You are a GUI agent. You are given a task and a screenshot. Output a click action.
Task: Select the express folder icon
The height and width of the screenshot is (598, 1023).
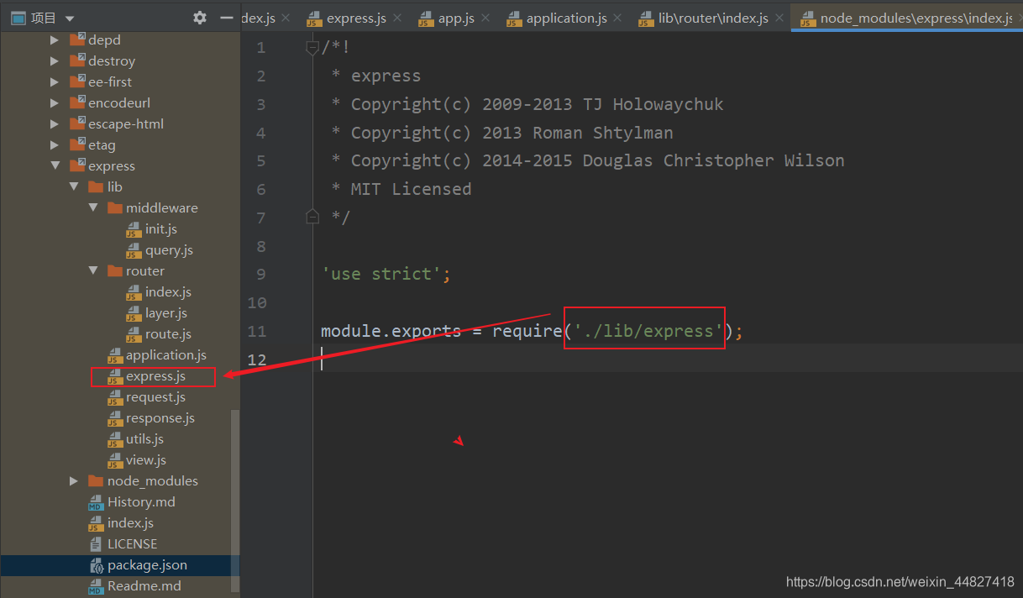pyautogui.click(x=77, y=165)
